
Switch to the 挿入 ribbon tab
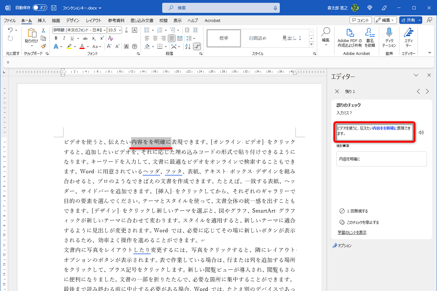pyautogui.click(x=41, y=20)
